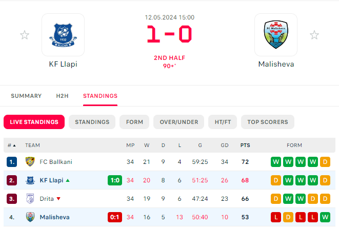Select the Form filter button
The image size is (339, 230).
[134, 122]
